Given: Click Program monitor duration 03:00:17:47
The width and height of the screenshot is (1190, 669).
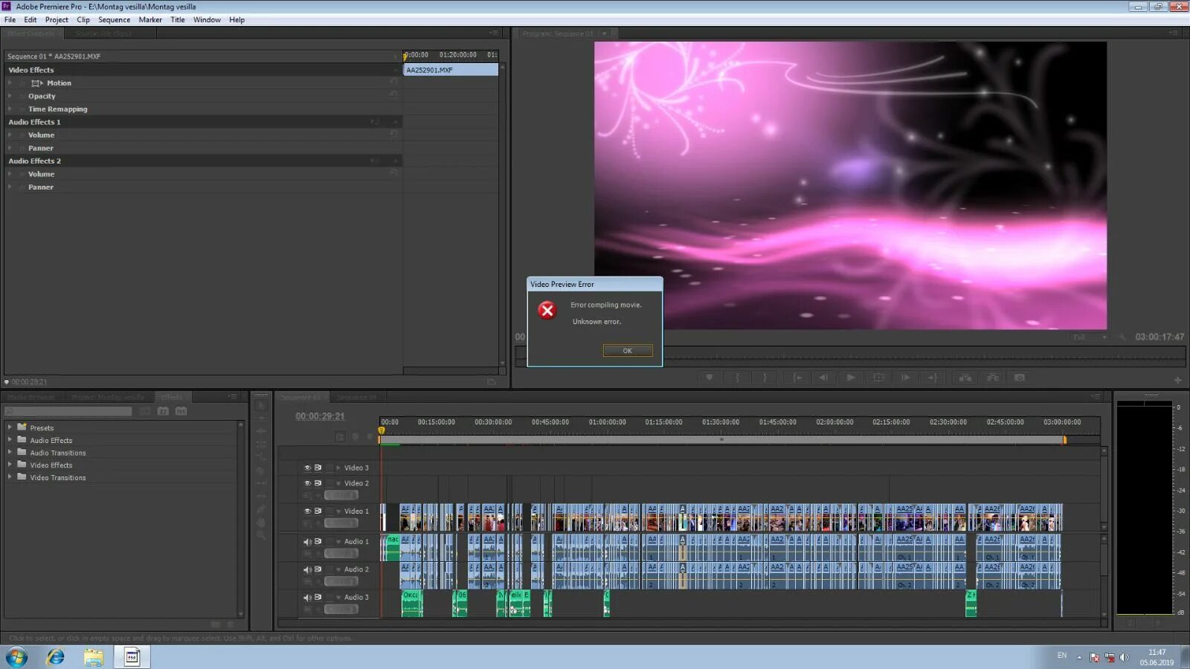Looking at the screenshot, I should point(1160,337).
